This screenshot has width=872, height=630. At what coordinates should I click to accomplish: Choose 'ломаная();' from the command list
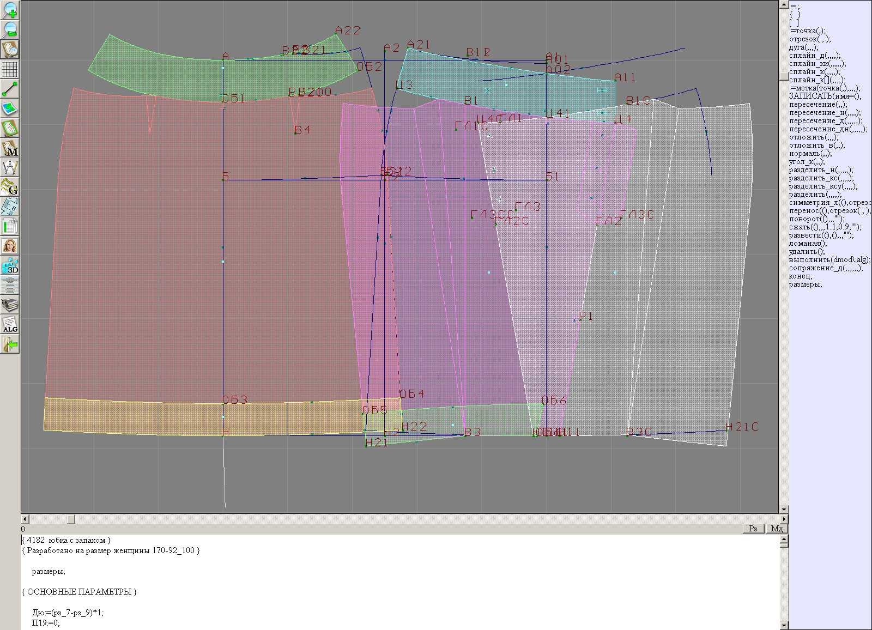(x=807, y=244)
